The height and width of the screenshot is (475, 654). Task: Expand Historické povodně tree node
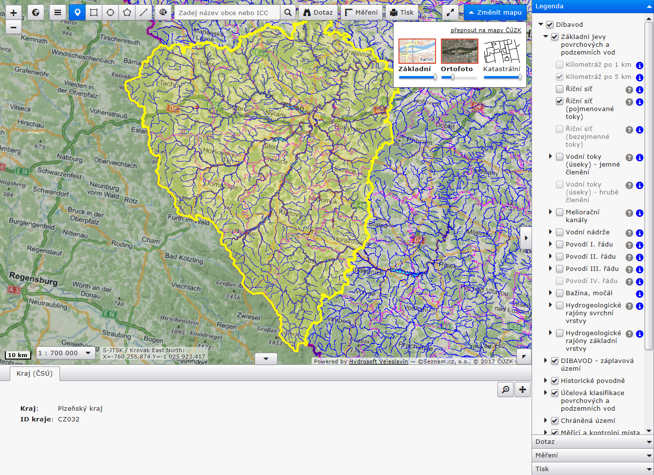coord(546,380)
